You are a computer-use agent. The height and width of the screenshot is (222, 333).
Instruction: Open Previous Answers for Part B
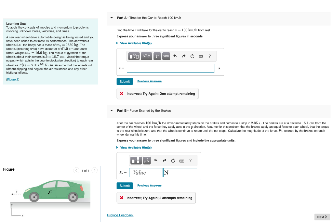149,185
